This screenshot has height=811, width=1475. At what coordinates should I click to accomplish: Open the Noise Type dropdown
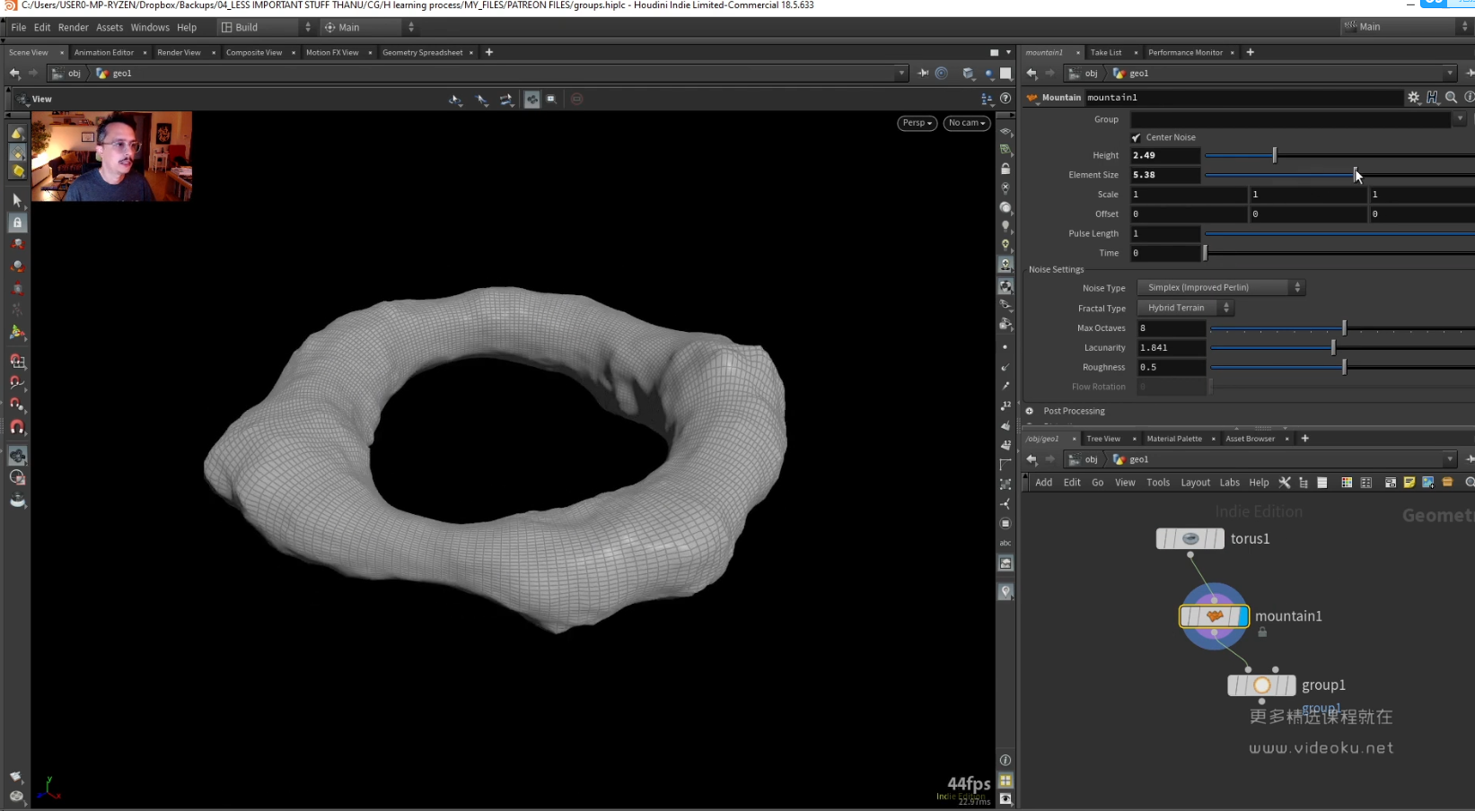click(1220, 288)
